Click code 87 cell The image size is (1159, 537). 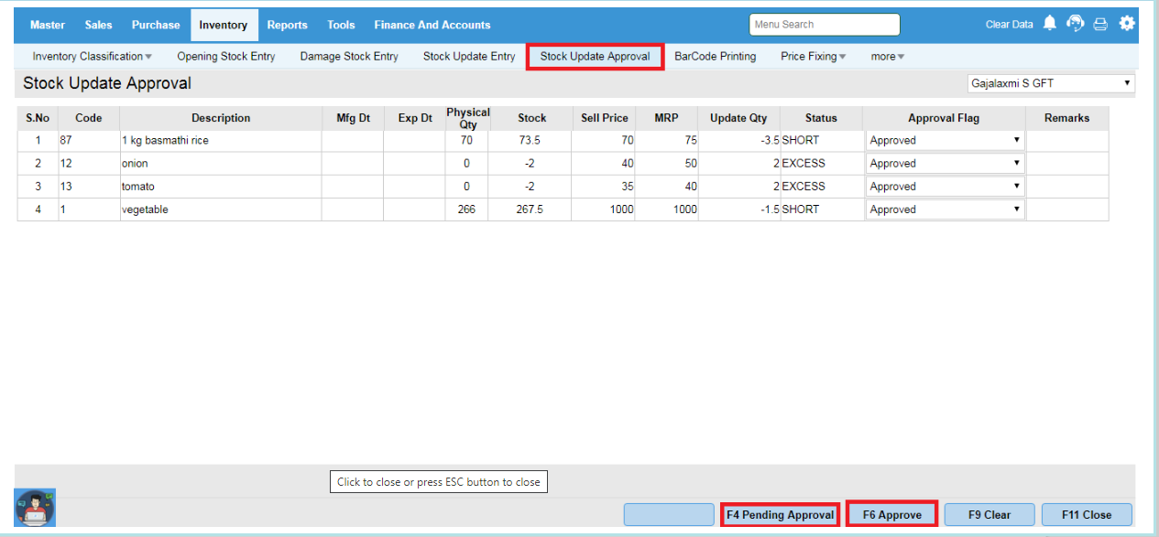pos(89,141)
